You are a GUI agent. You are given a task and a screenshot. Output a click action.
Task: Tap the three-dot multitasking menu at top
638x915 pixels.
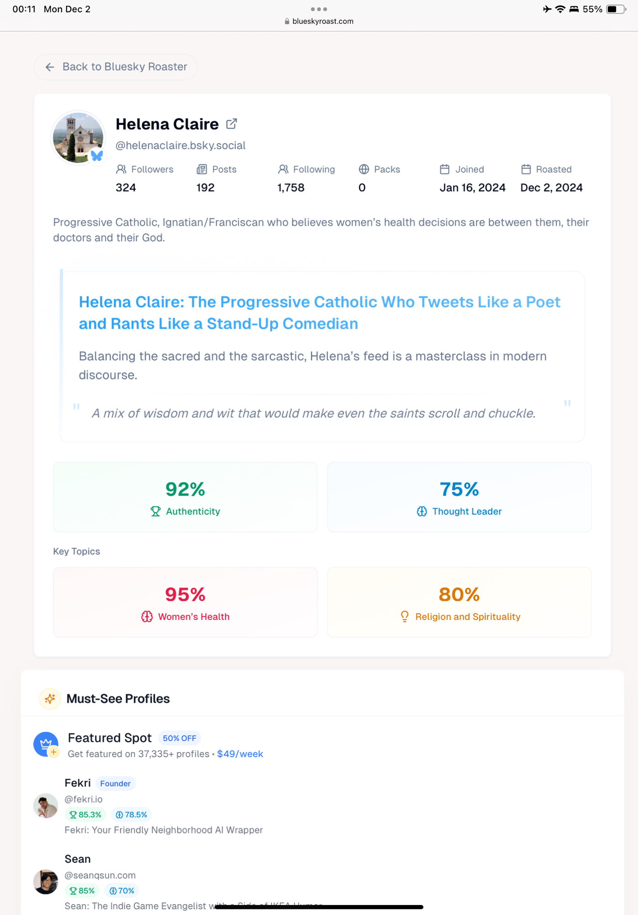319,9
